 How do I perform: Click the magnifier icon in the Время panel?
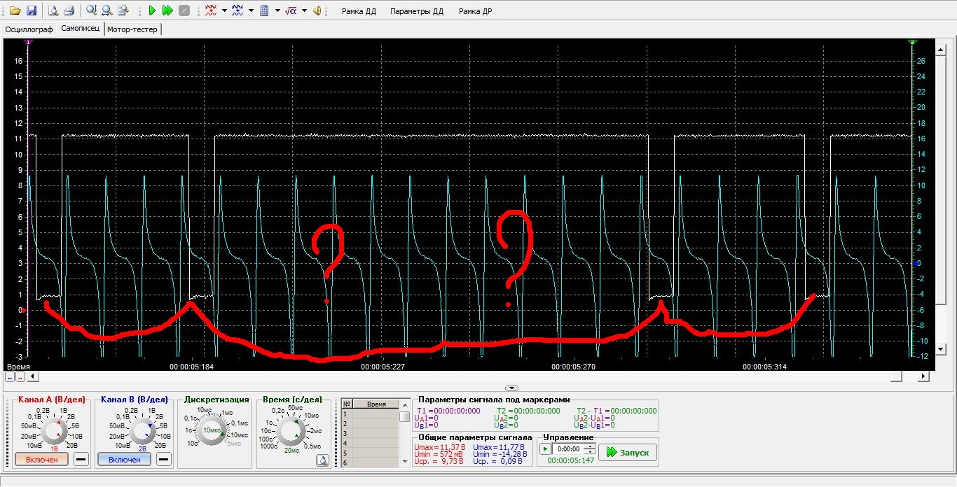[322, 460]
